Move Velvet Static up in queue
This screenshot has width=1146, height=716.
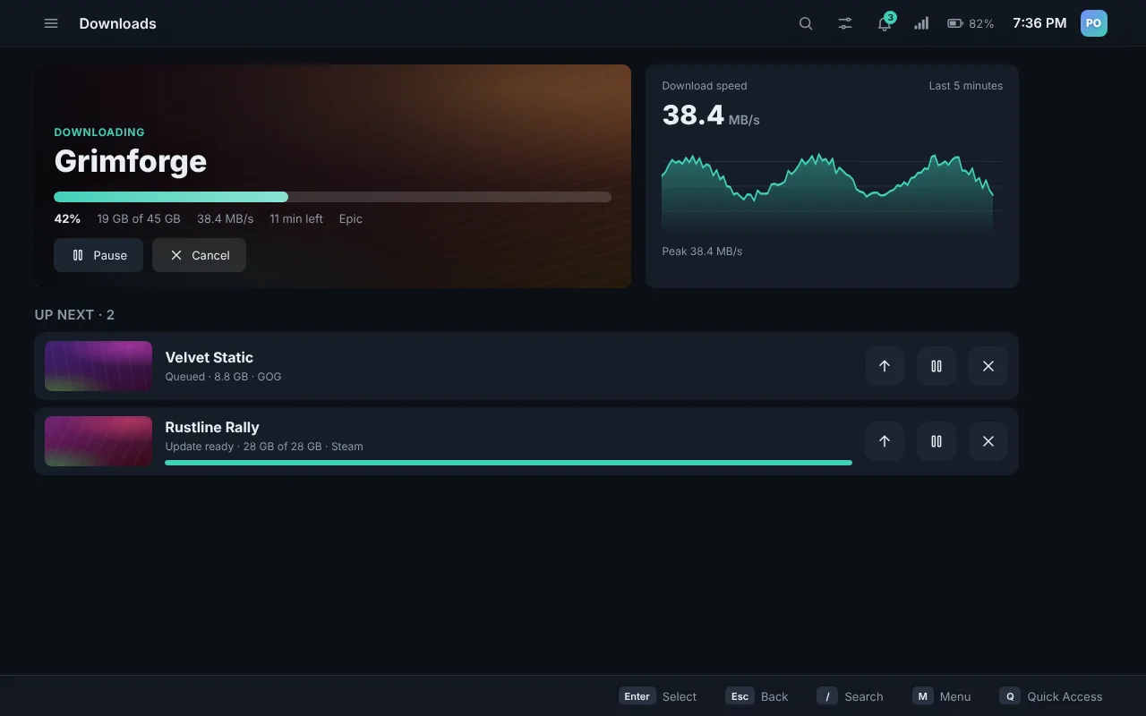[x=885, y=366]
